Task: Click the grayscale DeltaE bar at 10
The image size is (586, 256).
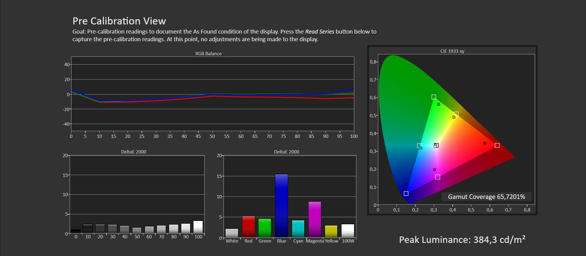Action: 88,229
